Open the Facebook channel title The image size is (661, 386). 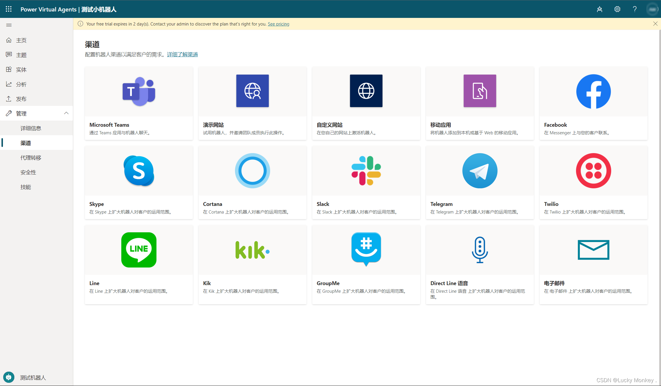[x=556, y=125]
